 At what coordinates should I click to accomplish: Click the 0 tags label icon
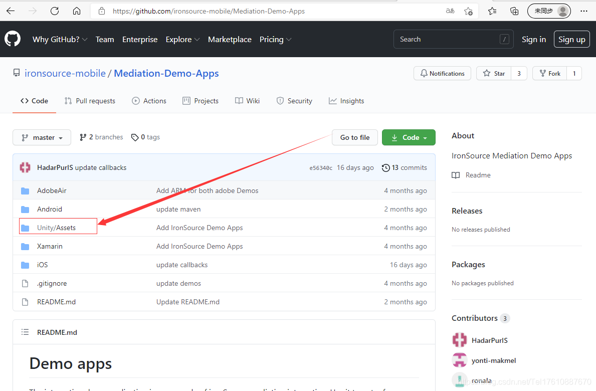tap(134, 137)
